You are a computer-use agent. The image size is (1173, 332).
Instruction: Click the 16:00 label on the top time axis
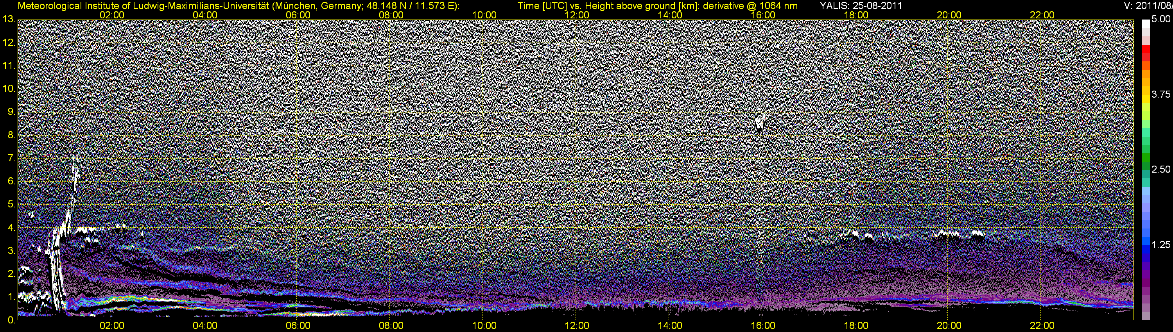[763, 15]
